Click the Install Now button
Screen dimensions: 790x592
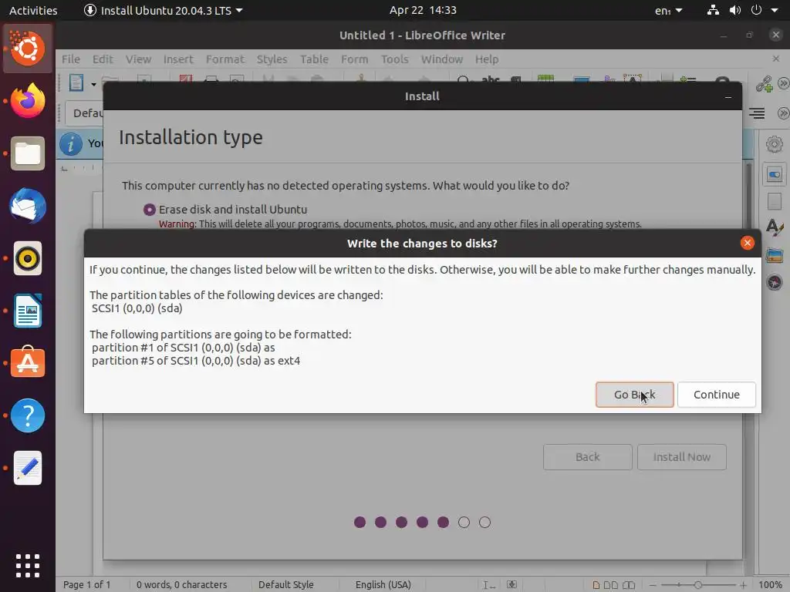coord(682,457)
